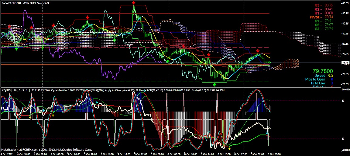Click the cyan down arrow near 9 Oct 06:00 in indicator window
This screenshot has height=156, width=350.
266,133
